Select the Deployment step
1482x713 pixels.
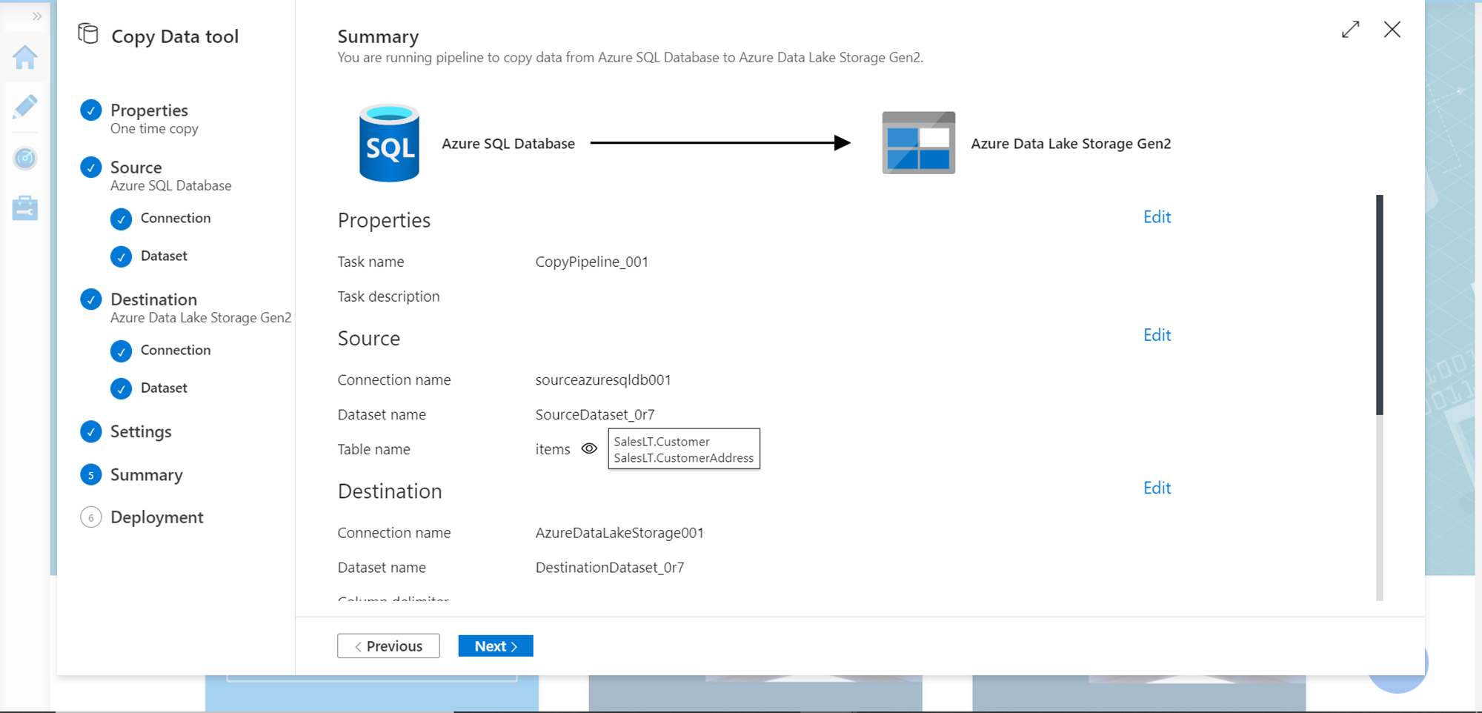click(157, 517)
